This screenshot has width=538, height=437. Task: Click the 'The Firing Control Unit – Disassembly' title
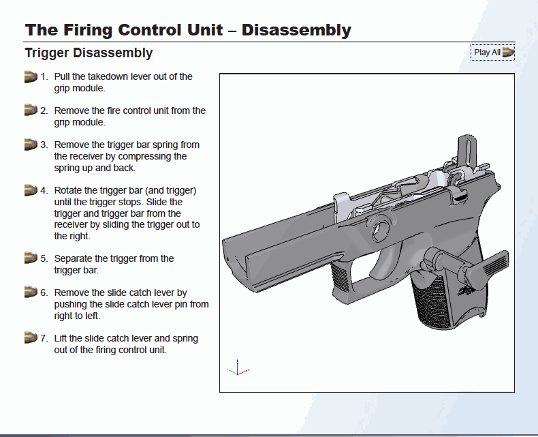188,30
